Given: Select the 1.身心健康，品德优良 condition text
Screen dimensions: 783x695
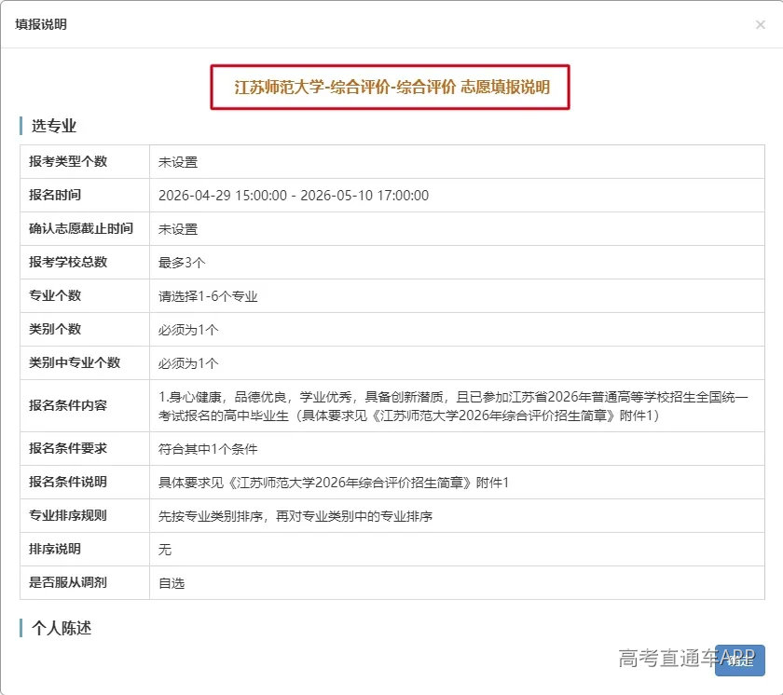Looking at the screenshot, I should pos(453,405).
